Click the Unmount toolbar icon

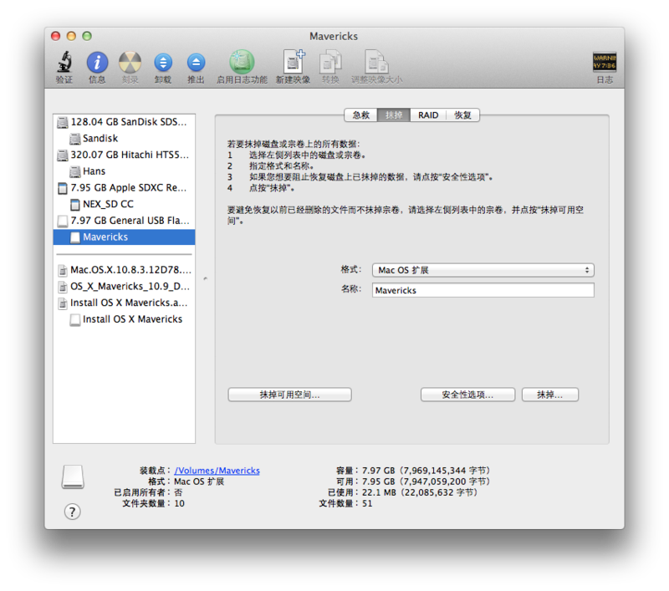(163, 62)
